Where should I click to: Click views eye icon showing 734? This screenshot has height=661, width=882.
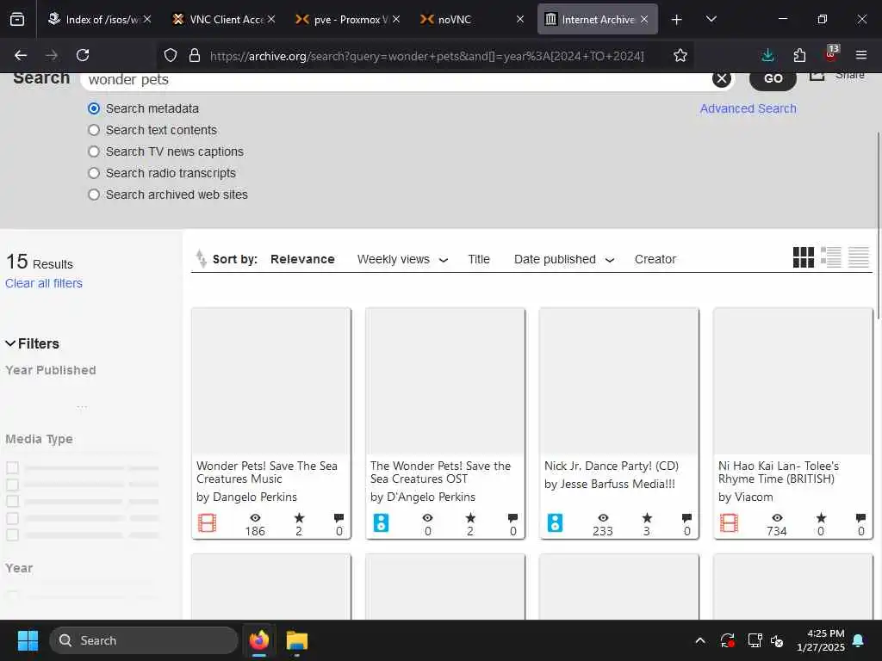tap(778, 517)
